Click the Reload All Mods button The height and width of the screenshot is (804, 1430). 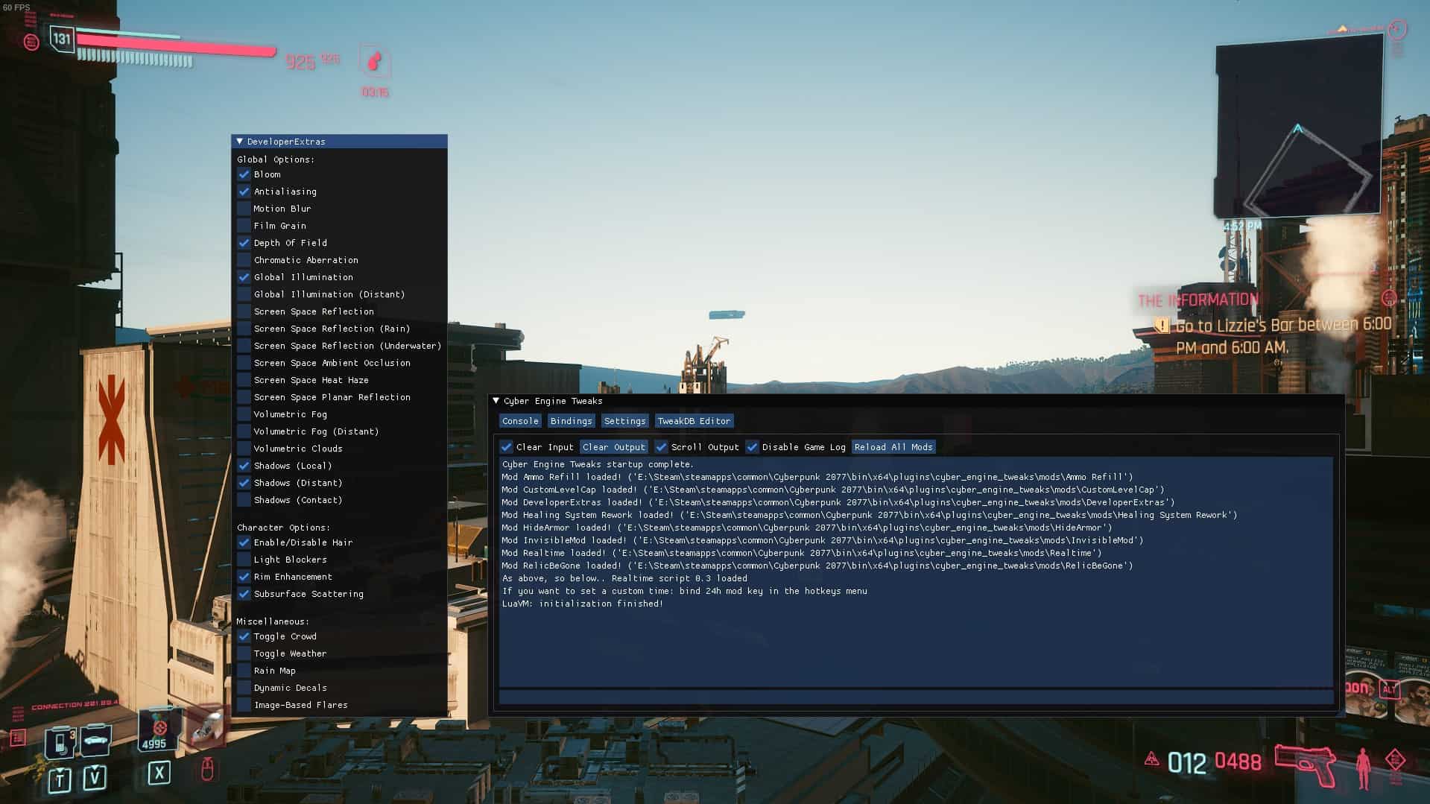point(893,447)
